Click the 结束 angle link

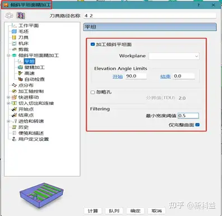[x=165, y=76]
